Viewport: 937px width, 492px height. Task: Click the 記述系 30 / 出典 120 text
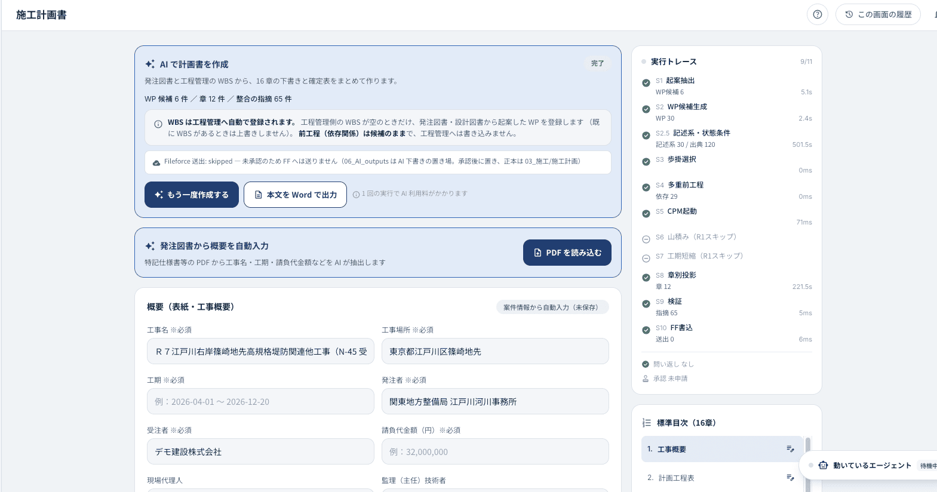click(685, 144)
